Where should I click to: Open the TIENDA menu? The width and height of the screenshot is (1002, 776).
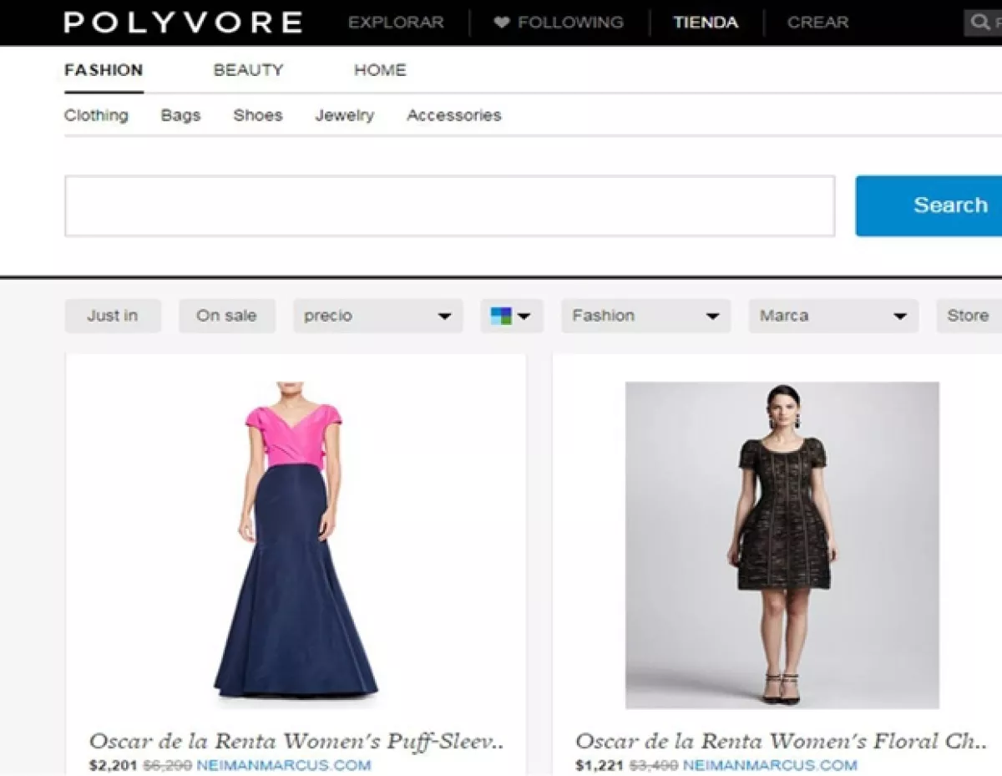click(x=706, y=23)
